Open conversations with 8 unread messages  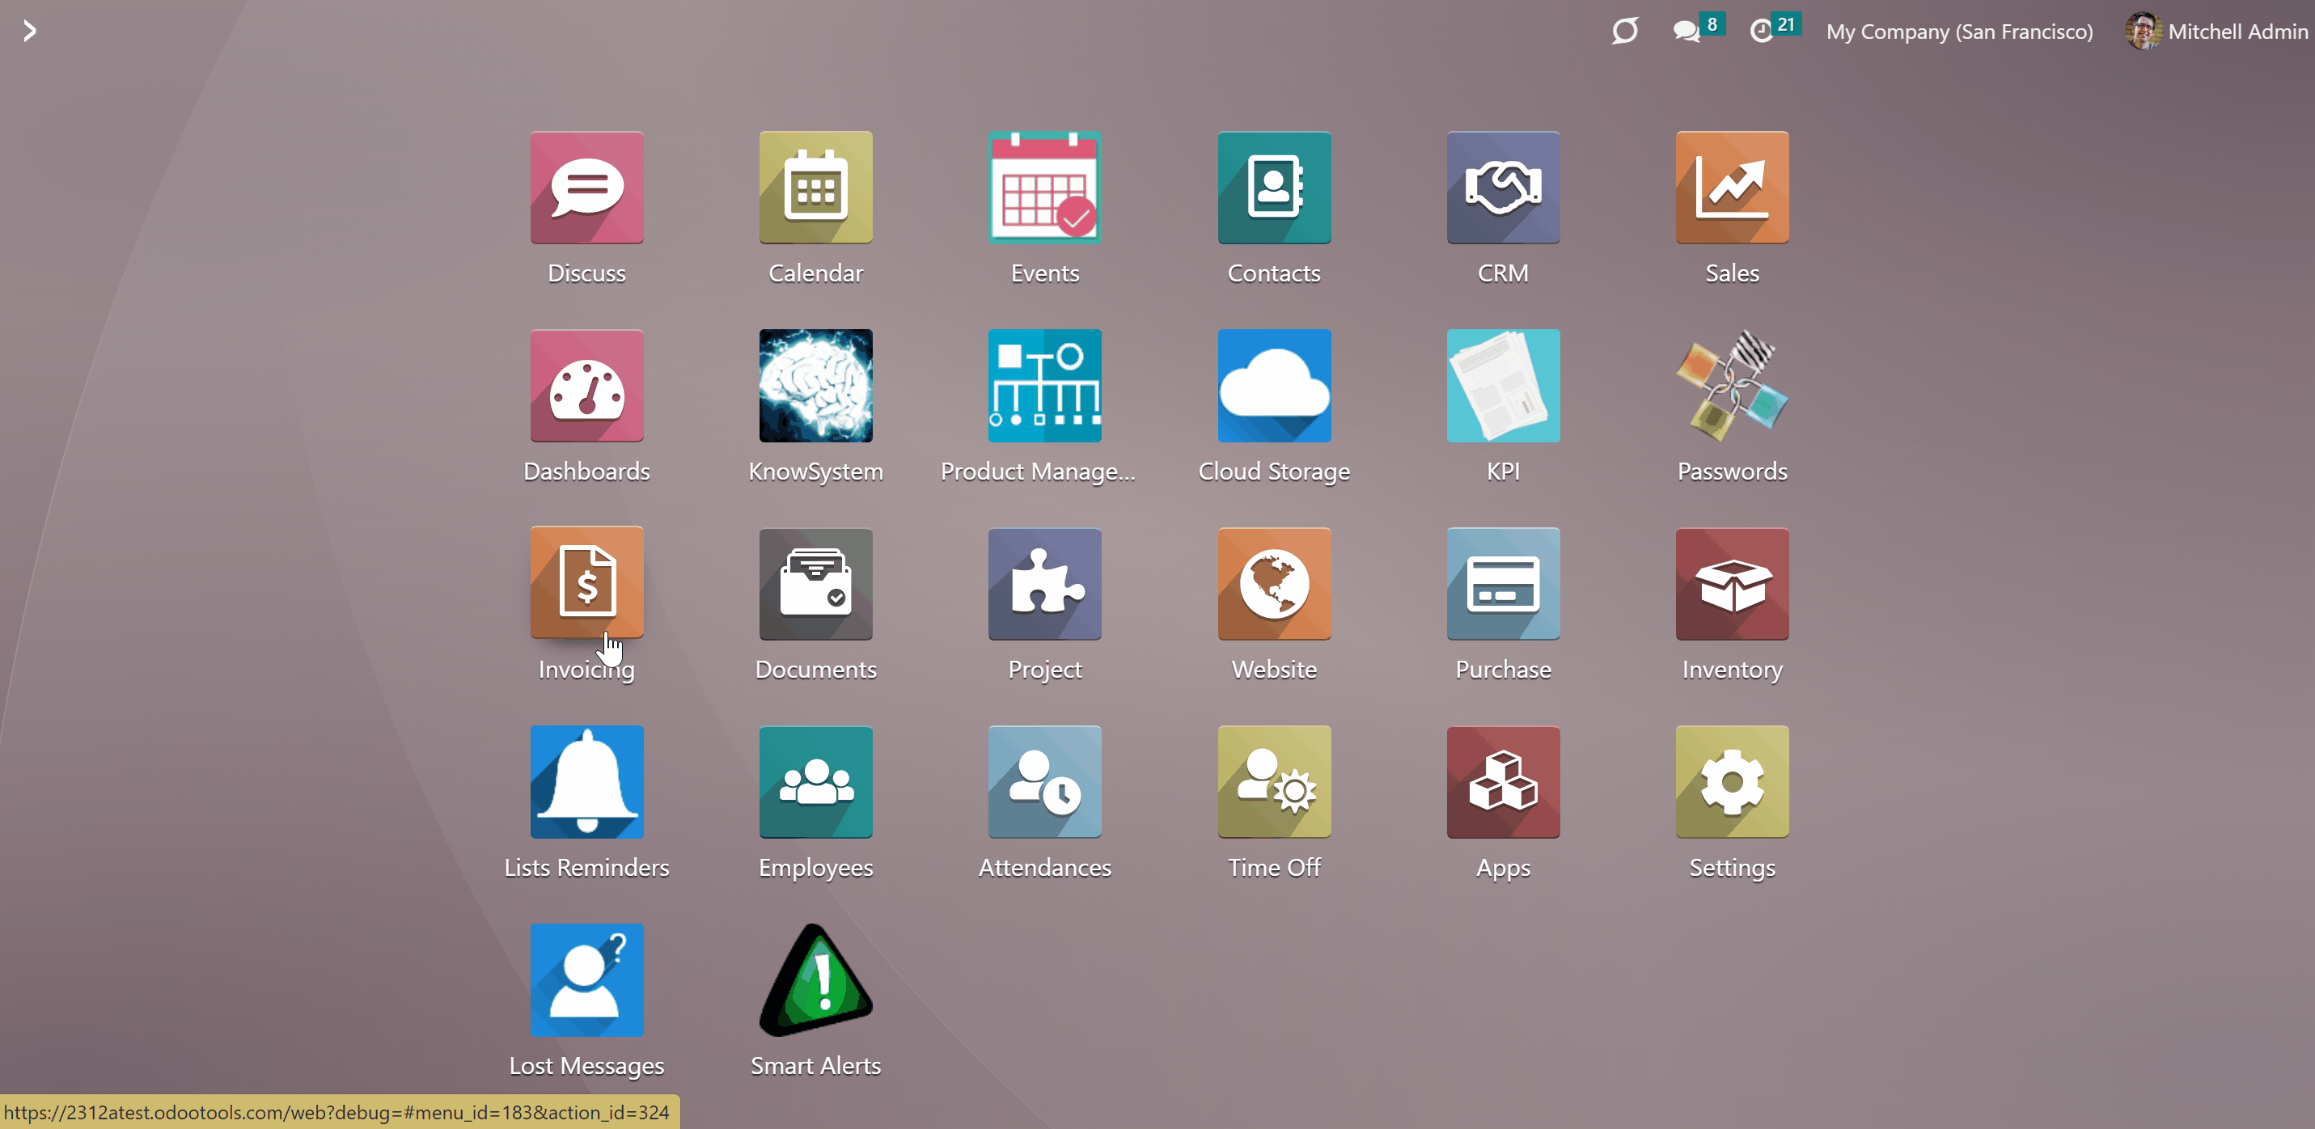coord(1698,30)
